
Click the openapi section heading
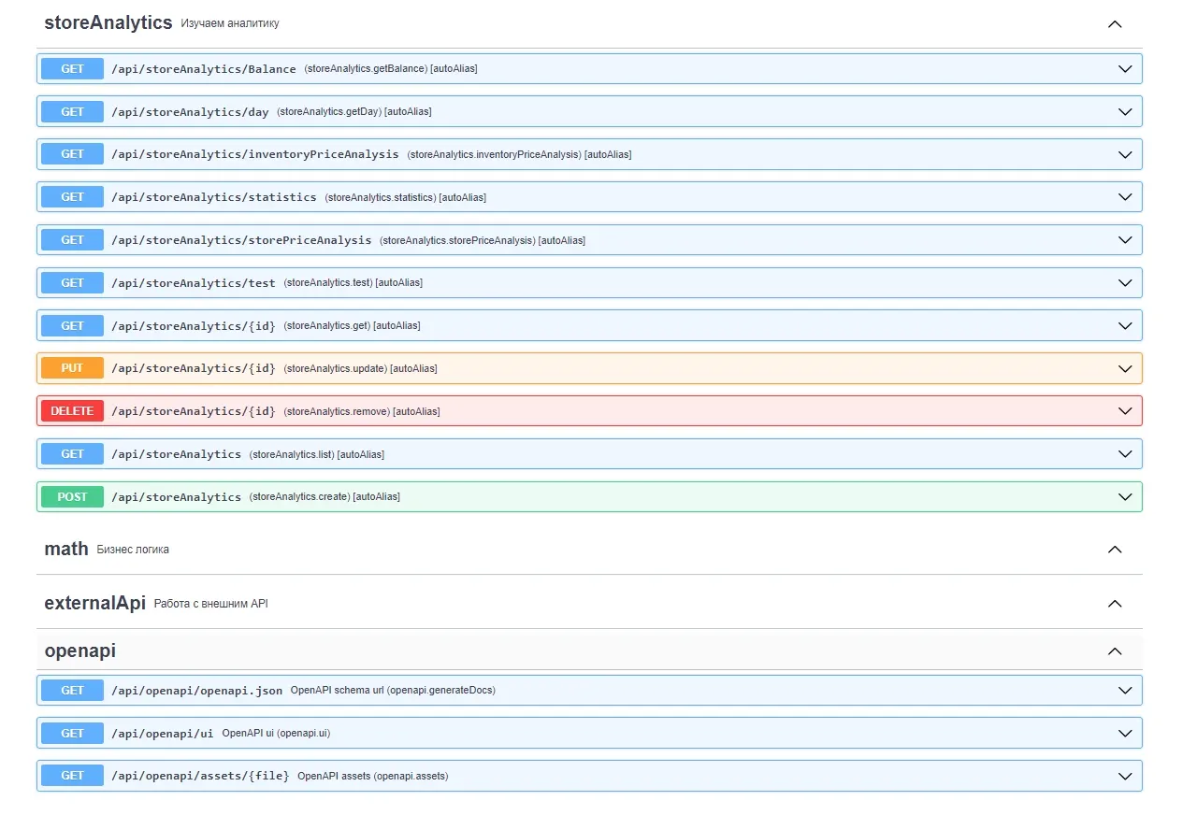80,651
